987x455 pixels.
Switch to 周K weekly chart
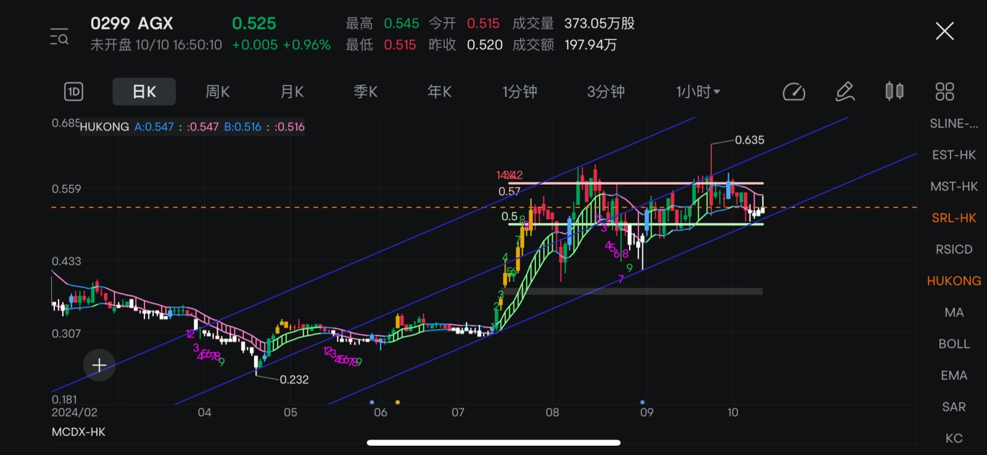(218, 92)
